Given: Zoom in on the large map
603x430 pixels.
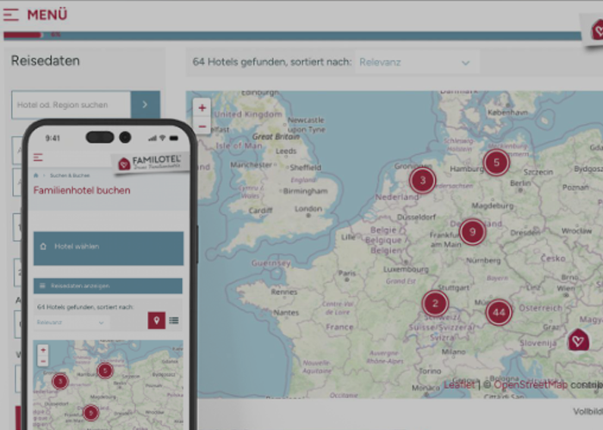Looking at the screenshot, I should pyautogui.click(x=202, y=107).
